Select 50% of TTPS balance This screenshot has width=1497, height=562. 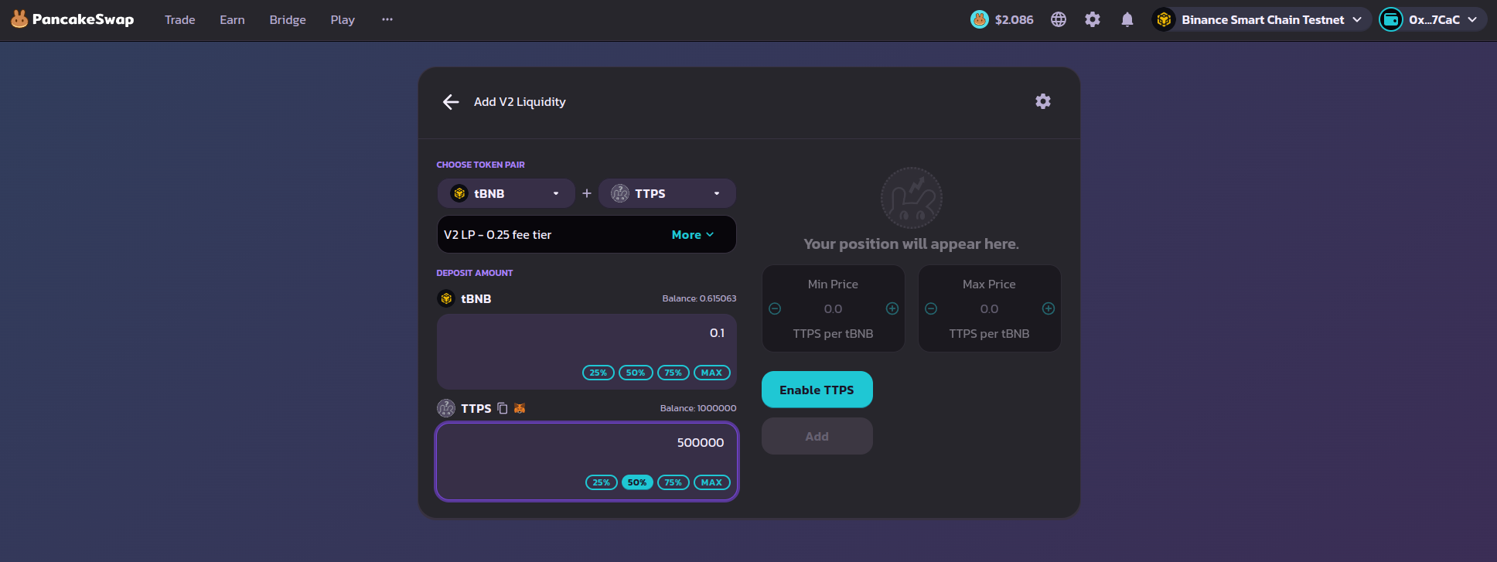coord(637,482)
